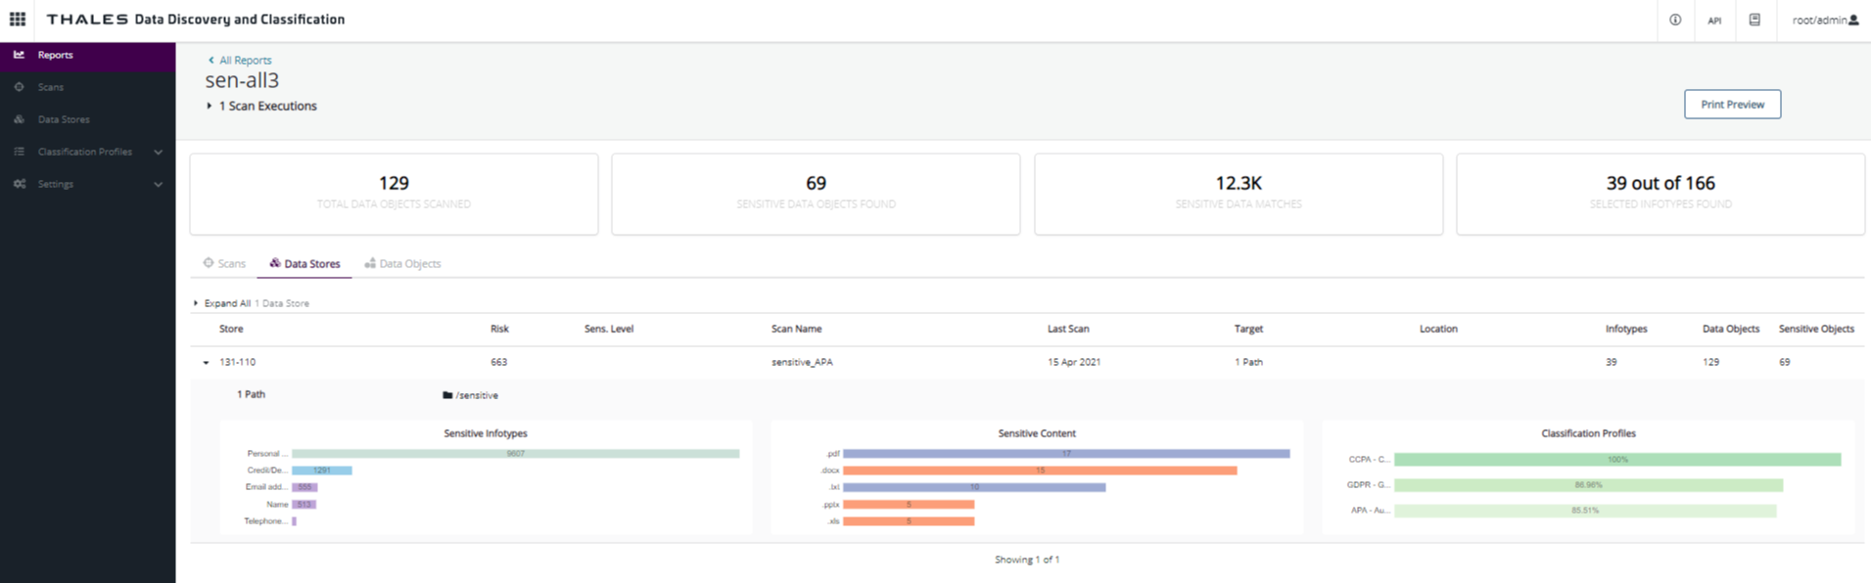The image size is (1871, 583).
Task: Select the .pdf sensitive content bar
Action: (x=1065, y=454)
